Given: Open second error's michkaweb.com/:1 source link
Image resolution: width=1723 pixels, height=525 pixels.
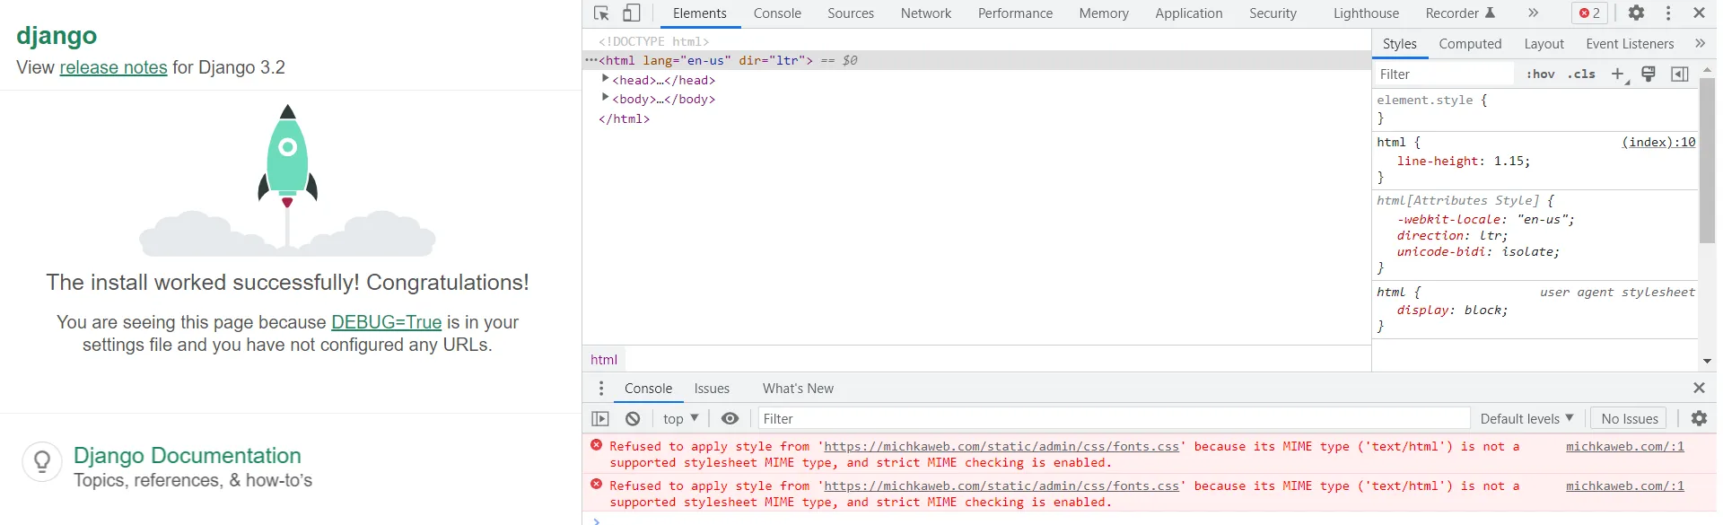Looking at the screenshot, I should [x=1625, y=486].
